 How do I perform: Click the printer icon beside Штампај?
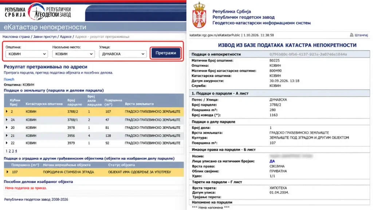(352, 35)
